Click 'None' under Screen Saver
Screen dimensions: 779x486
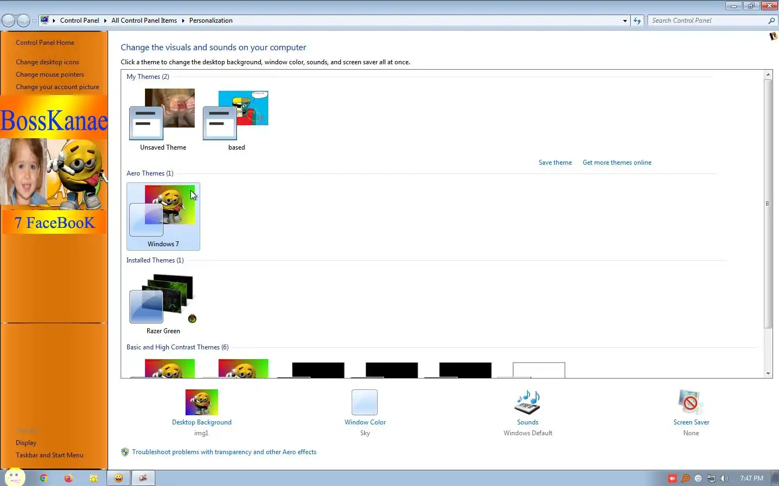(691, 433)
